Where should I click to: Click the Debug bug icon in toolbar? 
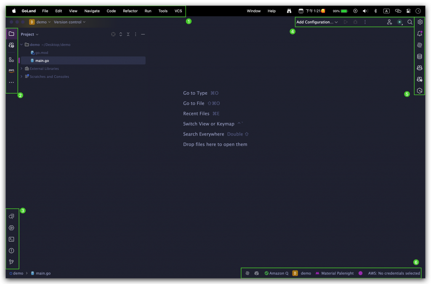point(355,22)
